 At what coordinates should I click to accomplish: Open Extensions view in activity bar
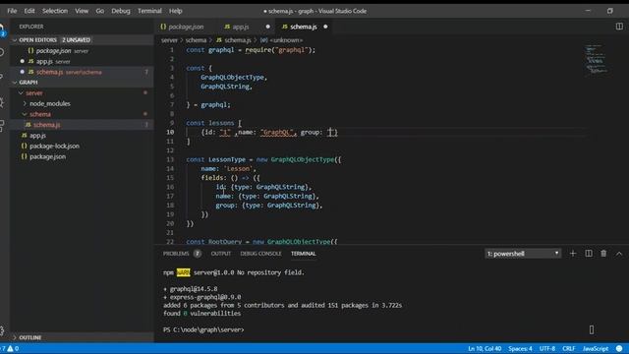2,126
